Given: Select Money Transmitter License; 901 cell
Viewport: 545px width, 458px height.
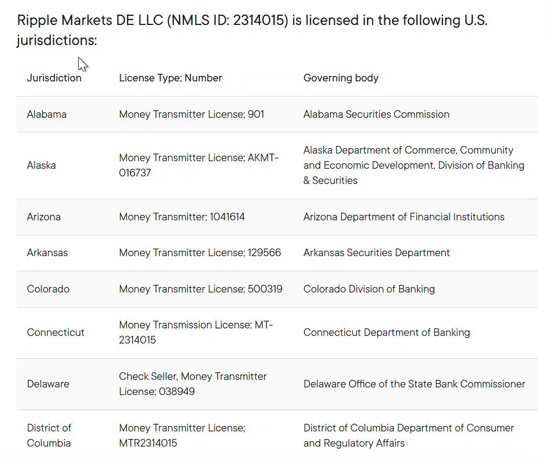Looking at the screenshot, I should 192,114.
